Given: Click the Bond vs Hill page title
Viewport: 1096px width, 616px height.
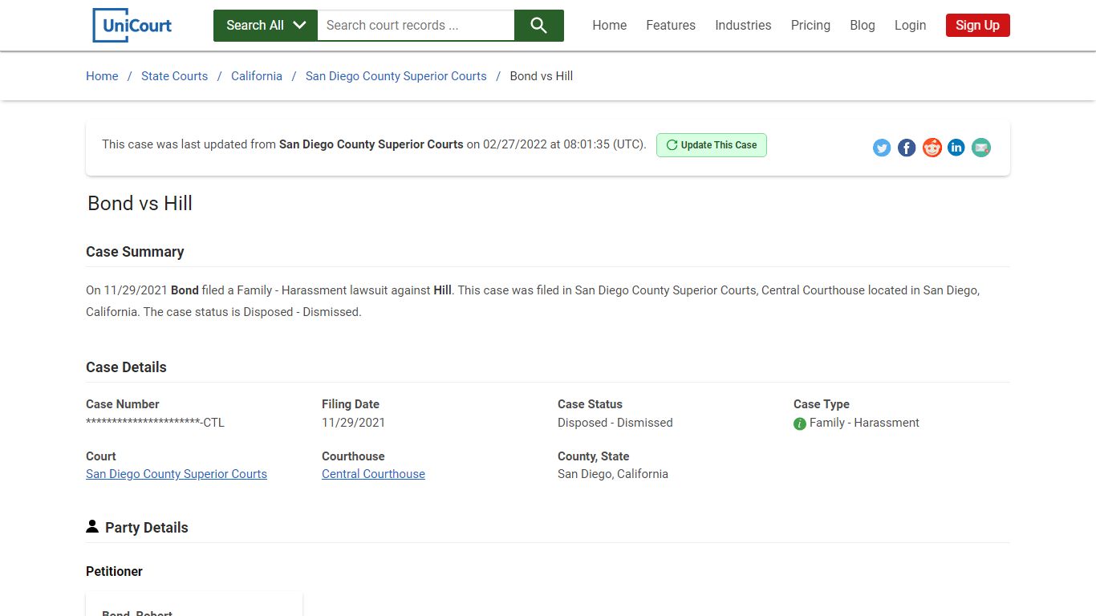Looking at the screenshot, I should click(x=140, y=204).
